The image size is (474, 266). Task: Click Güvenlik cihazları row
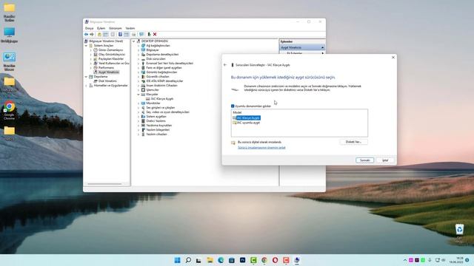pos(158,77)
